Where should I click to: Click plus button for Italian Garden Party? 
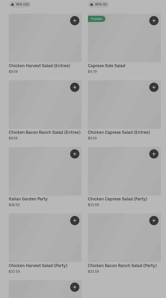(x=75, y=154)
